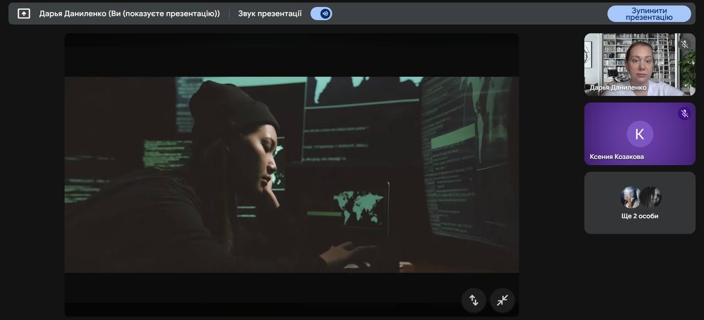Click the screen-share icon in top bar
Image resolution: width=704 pixels, height=320 pixels.
[24, 14]
